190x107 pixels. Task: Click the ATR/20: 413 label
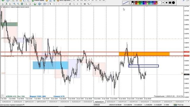pyautogui.click(x=11, y=96)
